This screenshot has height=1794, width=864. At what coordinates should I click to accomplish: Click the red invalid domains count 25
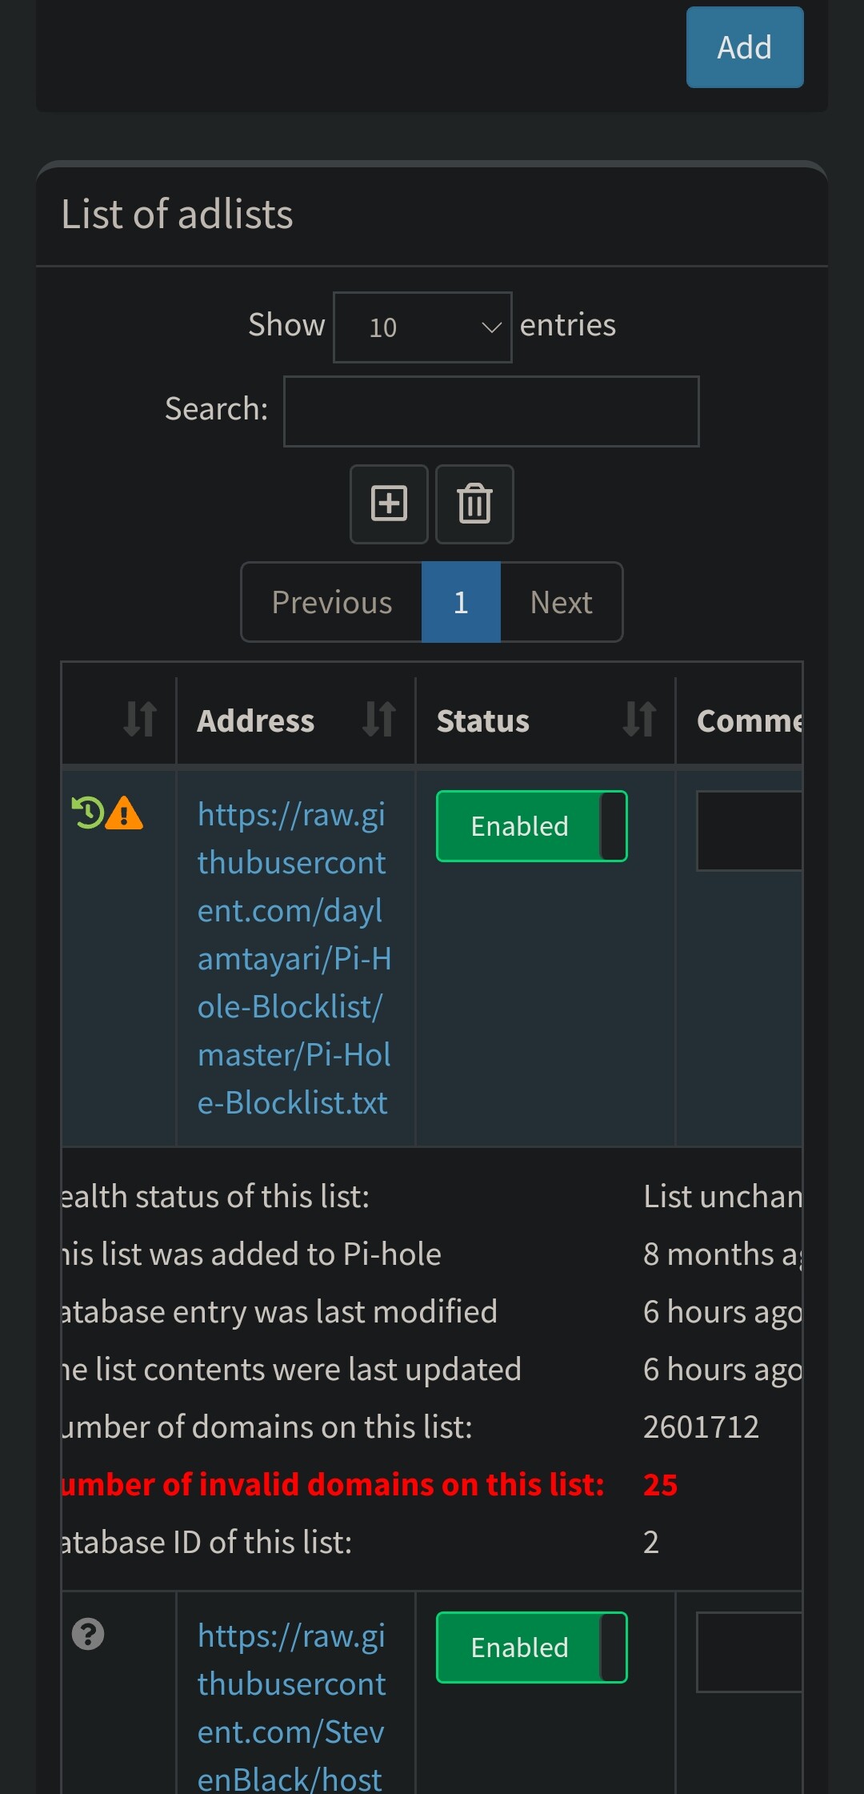click(661, 1484)
